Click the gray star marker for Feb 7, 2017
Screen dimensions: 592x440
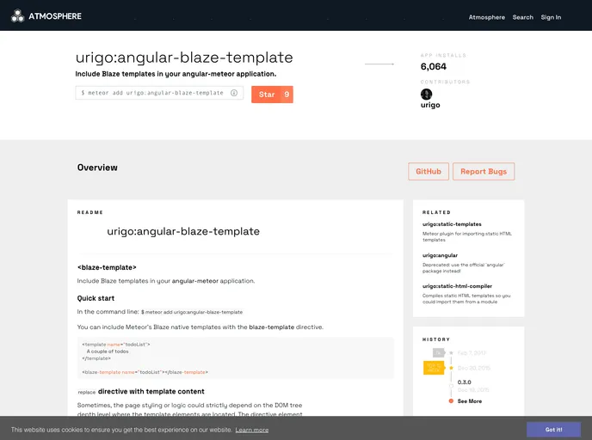[x=451, y=353]
